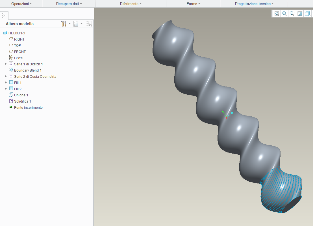Open model tree Settings hammer icon
313x226 pixels.
point(64,24)
